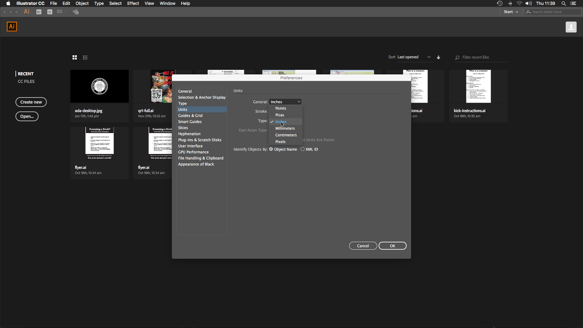
Task: Select User Interface category
Action: click(202, 146)
